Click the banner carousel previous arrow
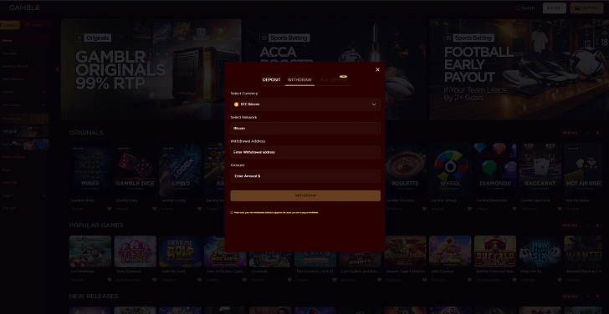609x314 pixels. [58, 70]
